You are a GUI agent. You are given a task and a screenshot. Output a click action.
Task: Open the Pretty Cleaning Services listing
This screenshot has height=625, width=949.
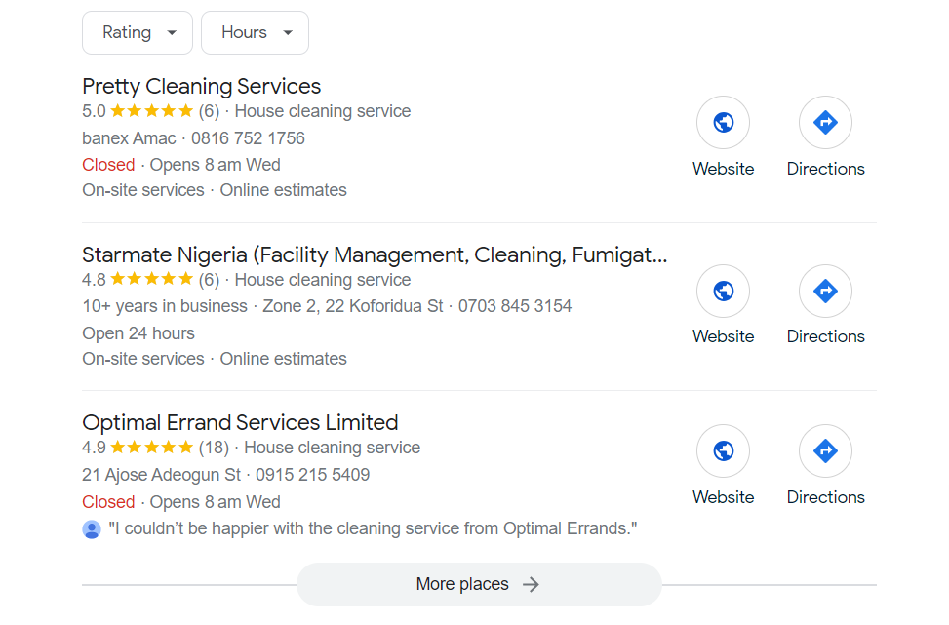click(x=201, y=86)
